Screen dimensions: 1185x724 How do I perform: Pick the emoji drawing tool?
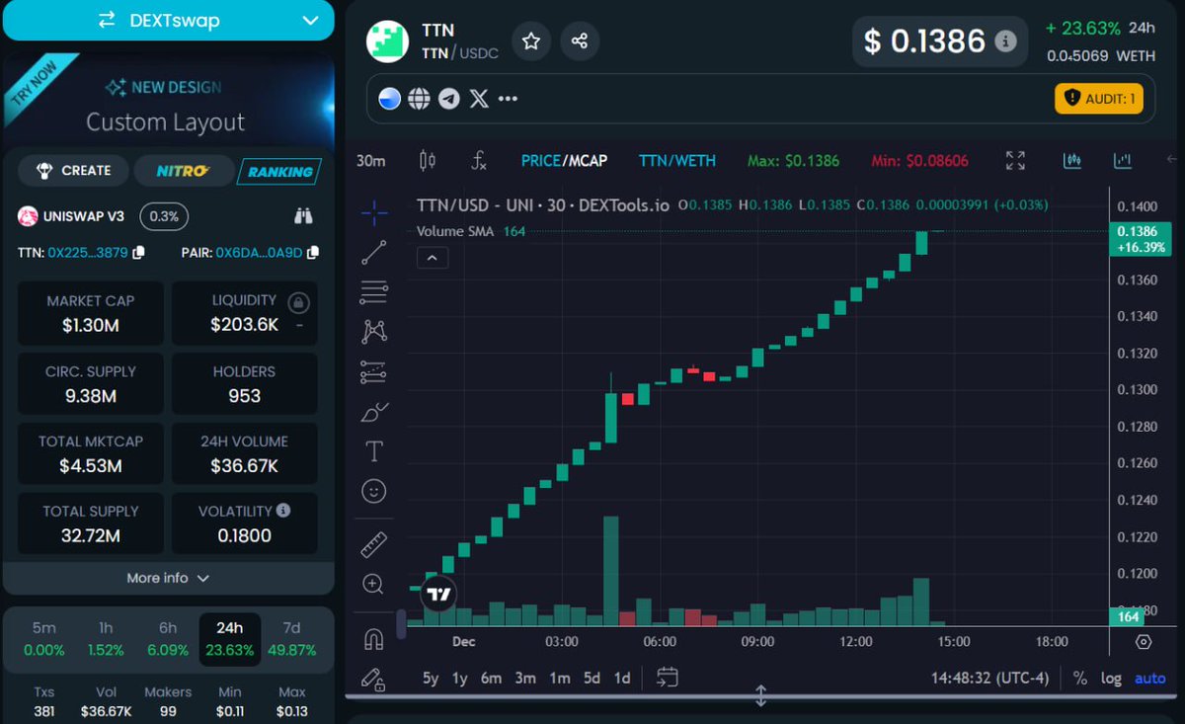tap(373, 491)
